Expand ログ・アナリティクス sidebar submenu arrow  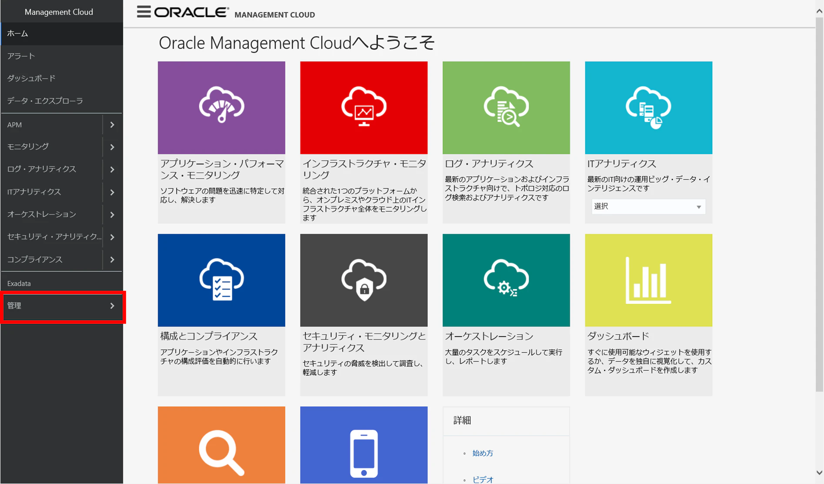[112, 169]
